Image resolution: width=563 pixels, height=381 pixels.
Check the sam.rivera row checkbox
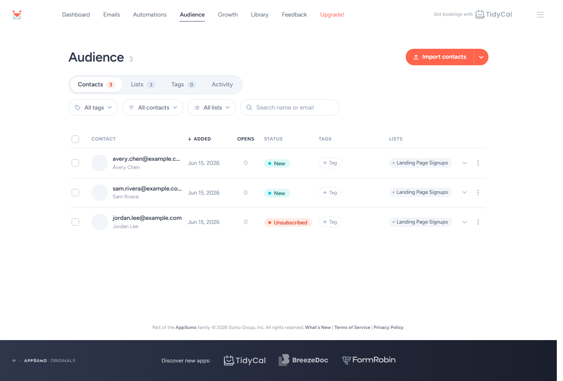(x=75, y=193)
